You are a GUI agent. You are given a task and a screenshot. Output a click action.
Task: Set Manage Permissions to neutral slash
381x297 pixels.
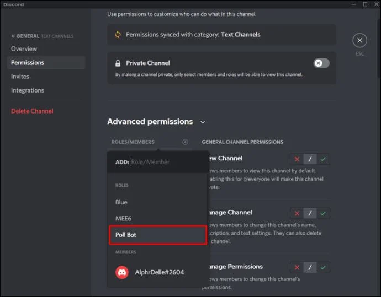click(310, 267)
